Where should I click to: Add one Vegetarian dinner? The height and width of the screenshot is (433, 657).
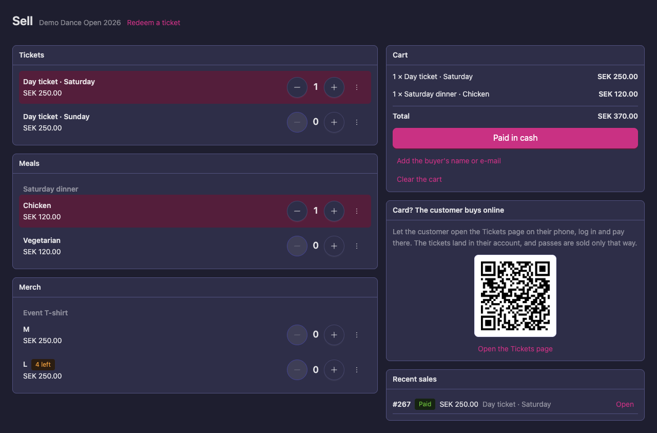334,246
